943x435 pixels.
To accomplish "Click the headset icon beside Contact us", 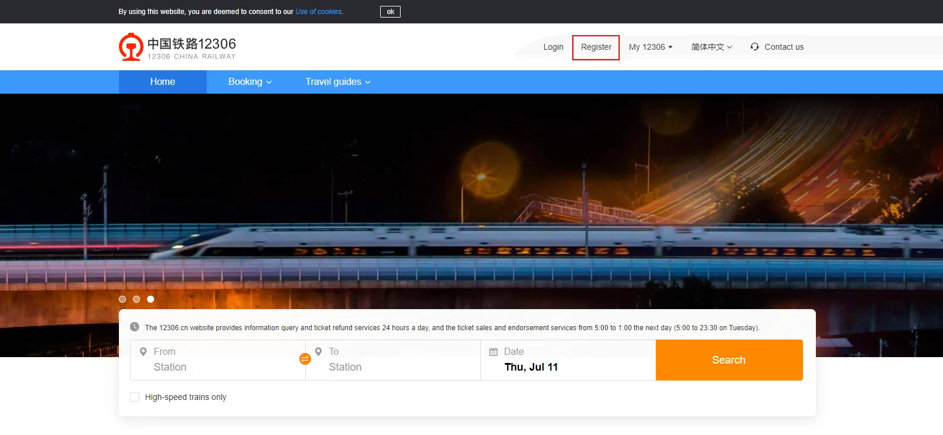I will (754, 47).
